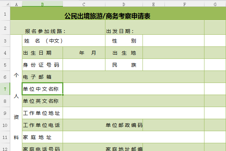This screenshot has width=226, height=151.
Task: Select column B header
Action: pyautogui.click(x=42, y=4)
